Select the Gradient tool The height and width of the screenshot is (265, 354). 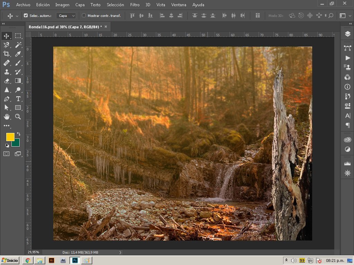pyautogui.click(x=18, y=81)
